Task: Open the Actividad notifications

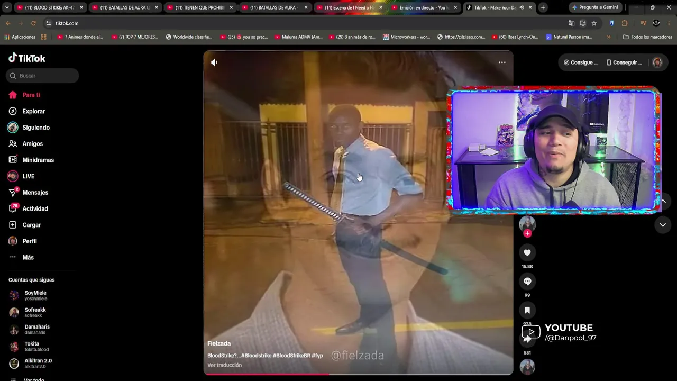Action: pyautogui.click(x=28, y=208)
